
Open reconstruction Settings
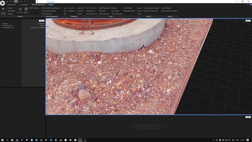[10, 14]
